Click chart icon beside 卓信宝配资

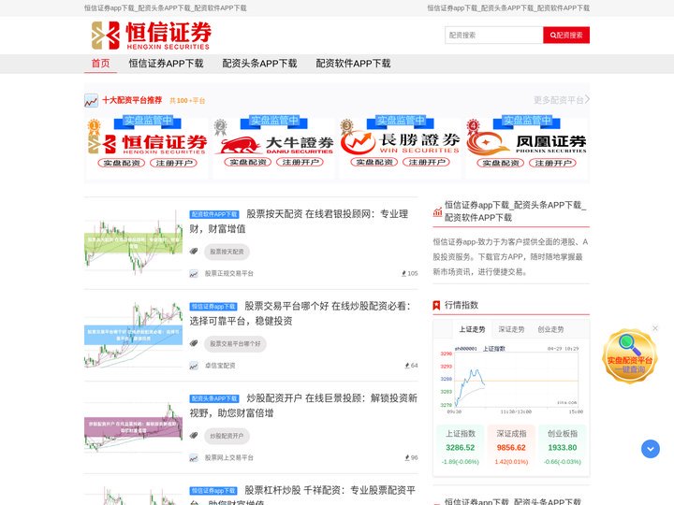194,366
